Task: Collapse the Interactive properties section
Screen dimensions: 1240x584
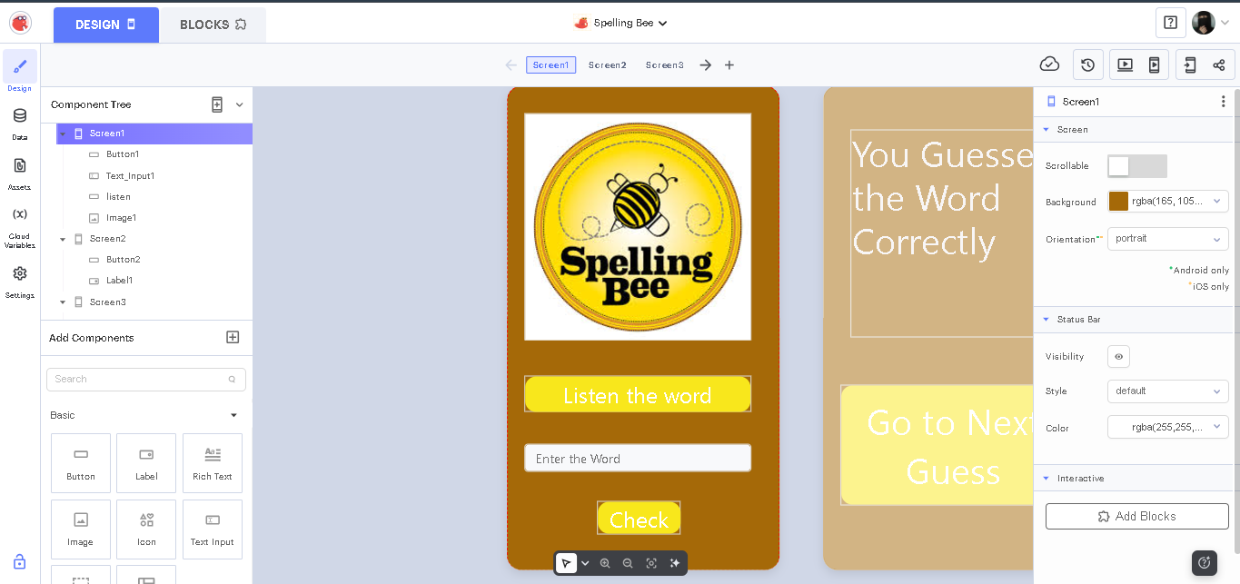Action: click(x=1046, y=479)
